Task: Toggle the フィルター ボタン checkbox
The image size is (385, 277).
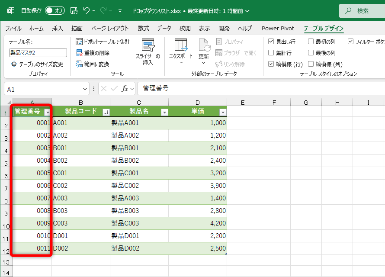Action: point(350,42)
